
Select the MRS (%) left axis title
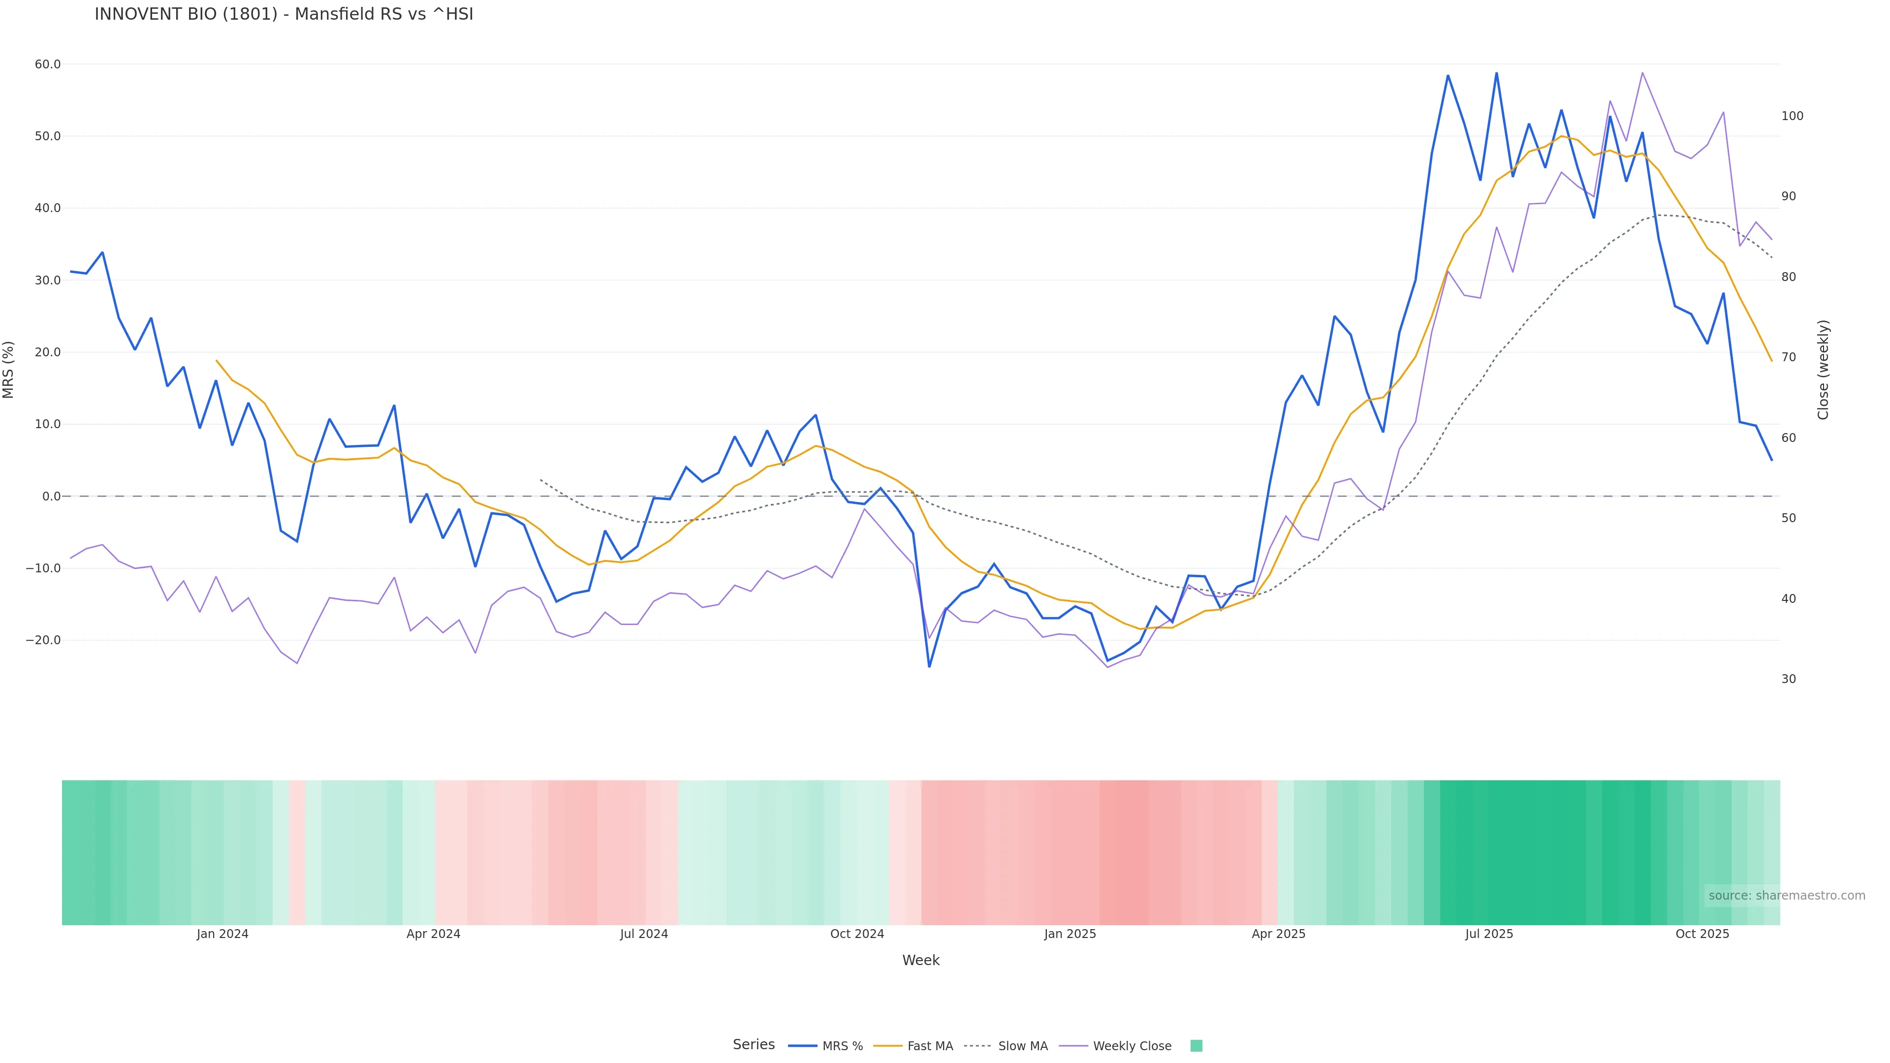[x=9, y=370]
